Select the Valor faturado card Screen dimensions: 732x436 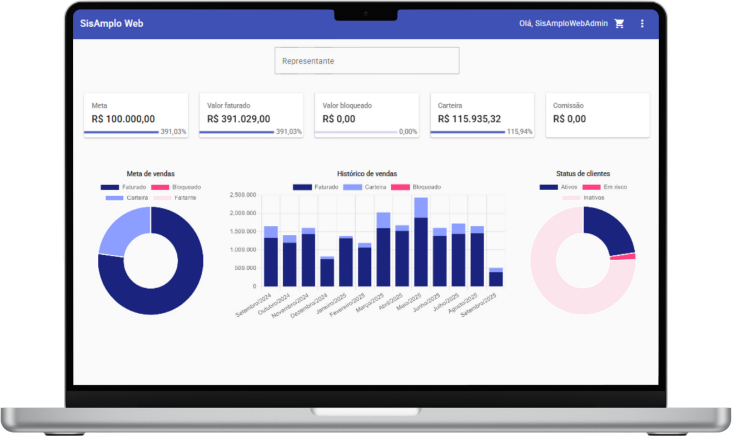pos(251,114)
